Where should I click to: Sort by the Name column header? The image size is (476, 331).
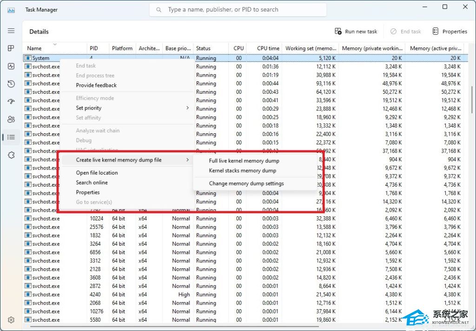34,48
